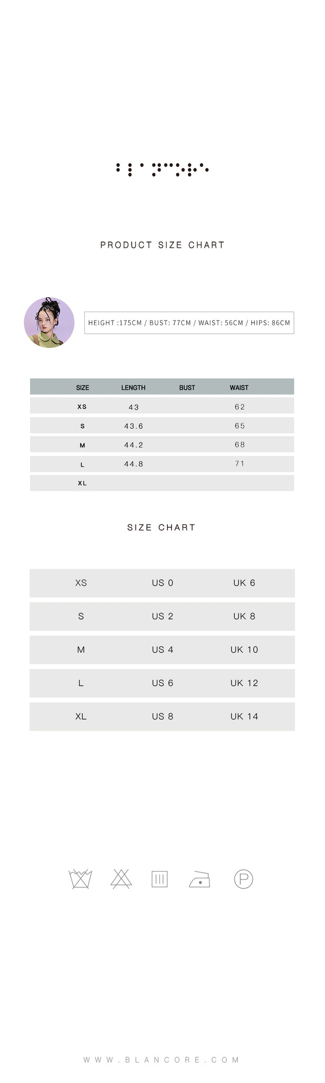Image resolution: width=325 pixels, height=1083 pixels.
Task: Click the do-not-wash care icon
Action: tap(81, 879)
